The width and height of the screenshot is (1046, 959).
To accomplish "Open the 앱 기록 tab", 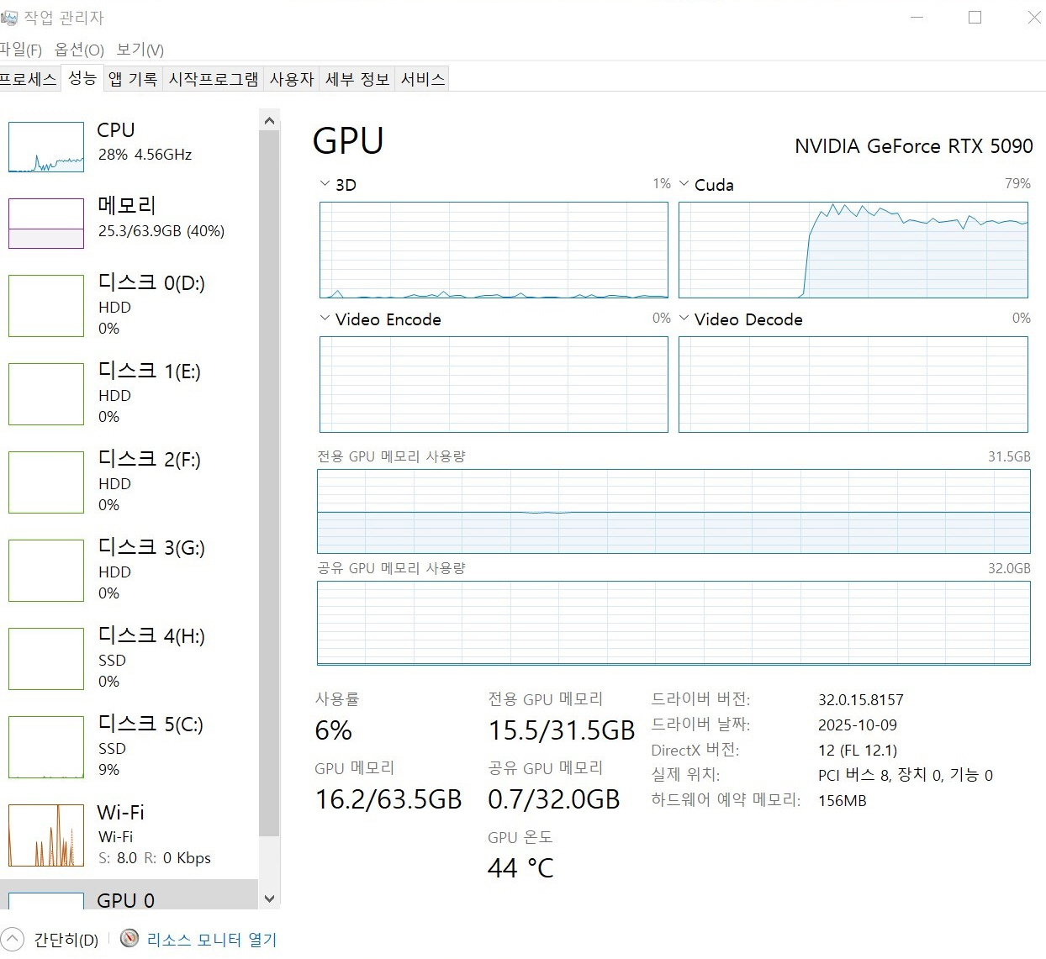I will [x=131, y=78].
